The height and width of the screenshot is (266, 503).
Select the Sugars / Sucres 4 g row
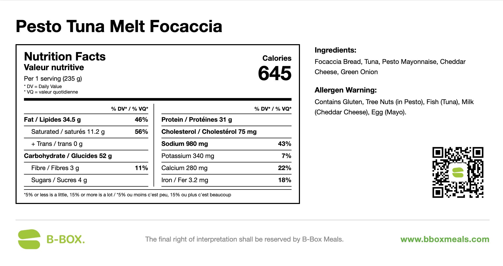[86, 180]
